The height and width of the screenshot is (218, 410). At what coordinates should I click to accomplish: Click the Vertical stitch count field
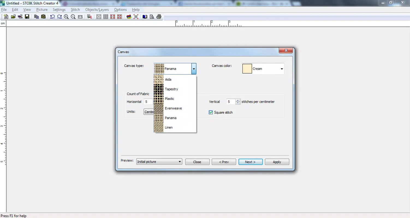coord(231,102)
